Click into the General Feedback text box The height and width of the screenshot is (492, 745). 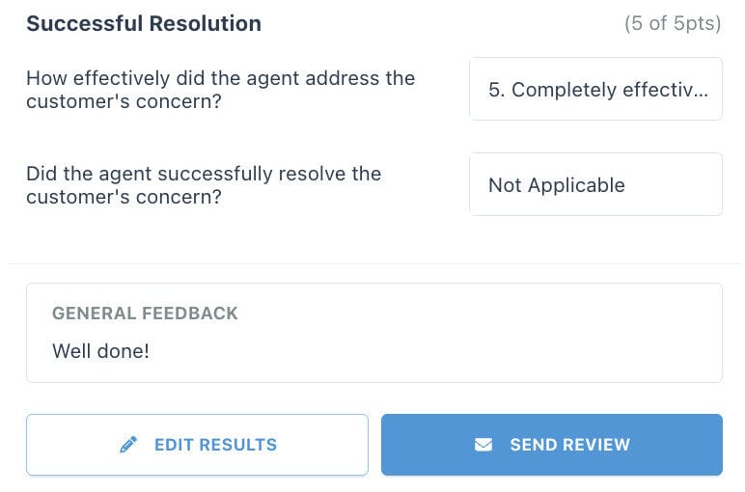[x=374, y=333]
